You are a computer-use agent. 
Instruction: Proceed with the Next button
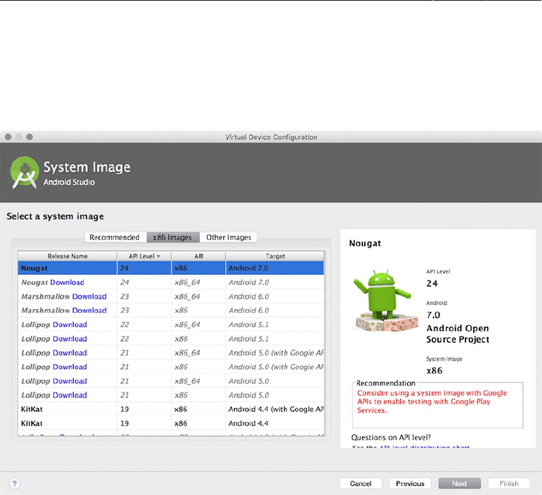click(x=460, y=484)
